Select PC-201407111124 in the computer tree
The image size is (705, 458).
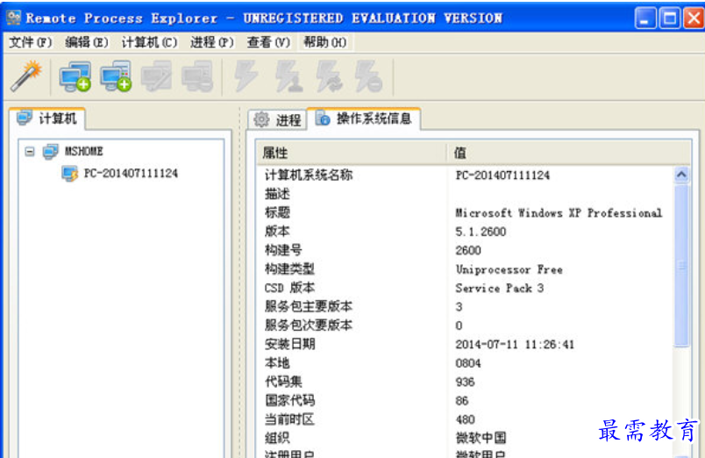pos(131,173)
